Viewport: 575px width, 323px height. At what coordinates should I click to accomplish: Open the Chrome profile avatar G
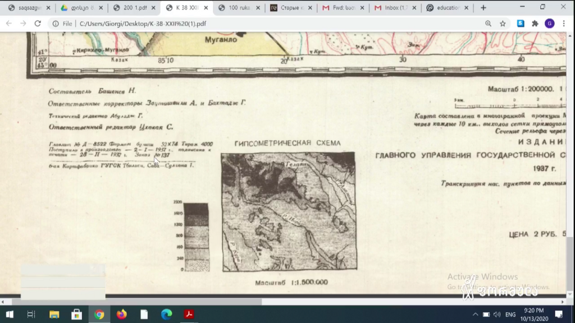point(549,24)
